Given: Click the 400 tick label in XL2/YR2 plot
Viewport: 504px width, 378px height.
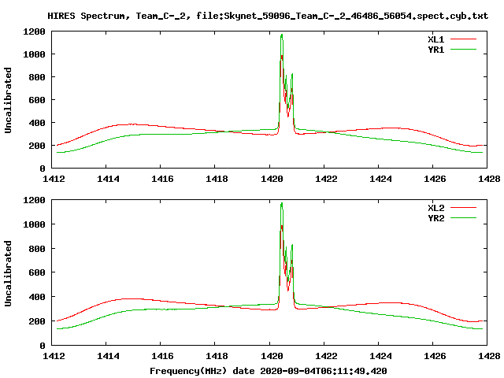Looking at the screenshot, I should point(37,297).
